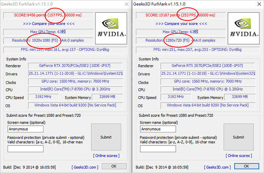Click FPS min:157 max:161 avg:157 line

point(65,50)
